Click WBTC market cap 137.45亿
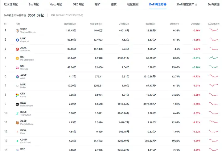 point(71,30)
